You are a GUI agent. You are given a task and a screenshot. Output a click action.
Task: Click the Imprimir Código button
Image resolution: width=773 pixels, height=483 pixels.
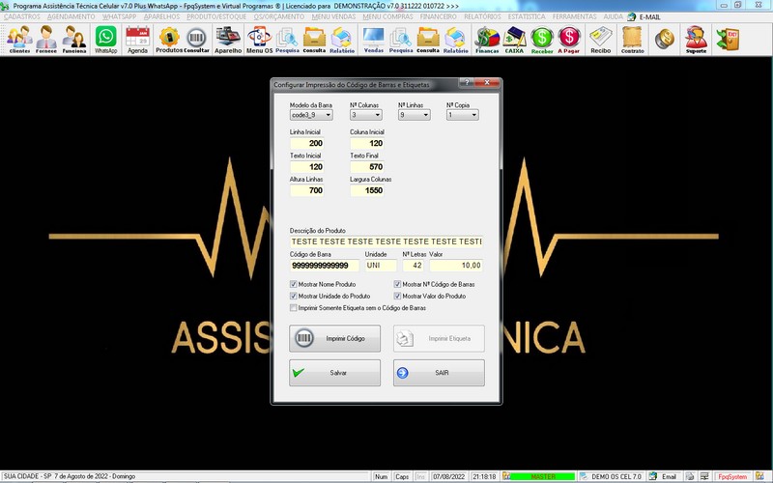(334, 339)
